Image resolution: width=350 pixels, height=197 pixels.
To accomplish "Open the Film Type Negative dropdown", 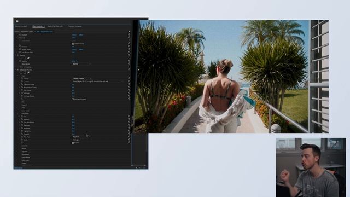I will click(x=81, y=137).
